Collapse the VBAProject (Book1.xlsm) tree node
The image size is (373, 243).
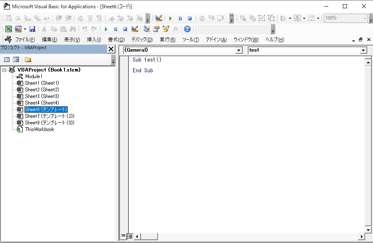[x=4, y=70]
